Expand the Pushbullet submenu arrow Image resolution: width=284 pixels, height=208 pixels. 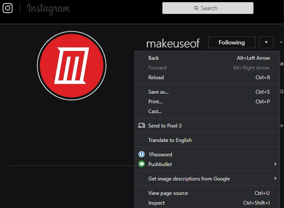[276, 164]
